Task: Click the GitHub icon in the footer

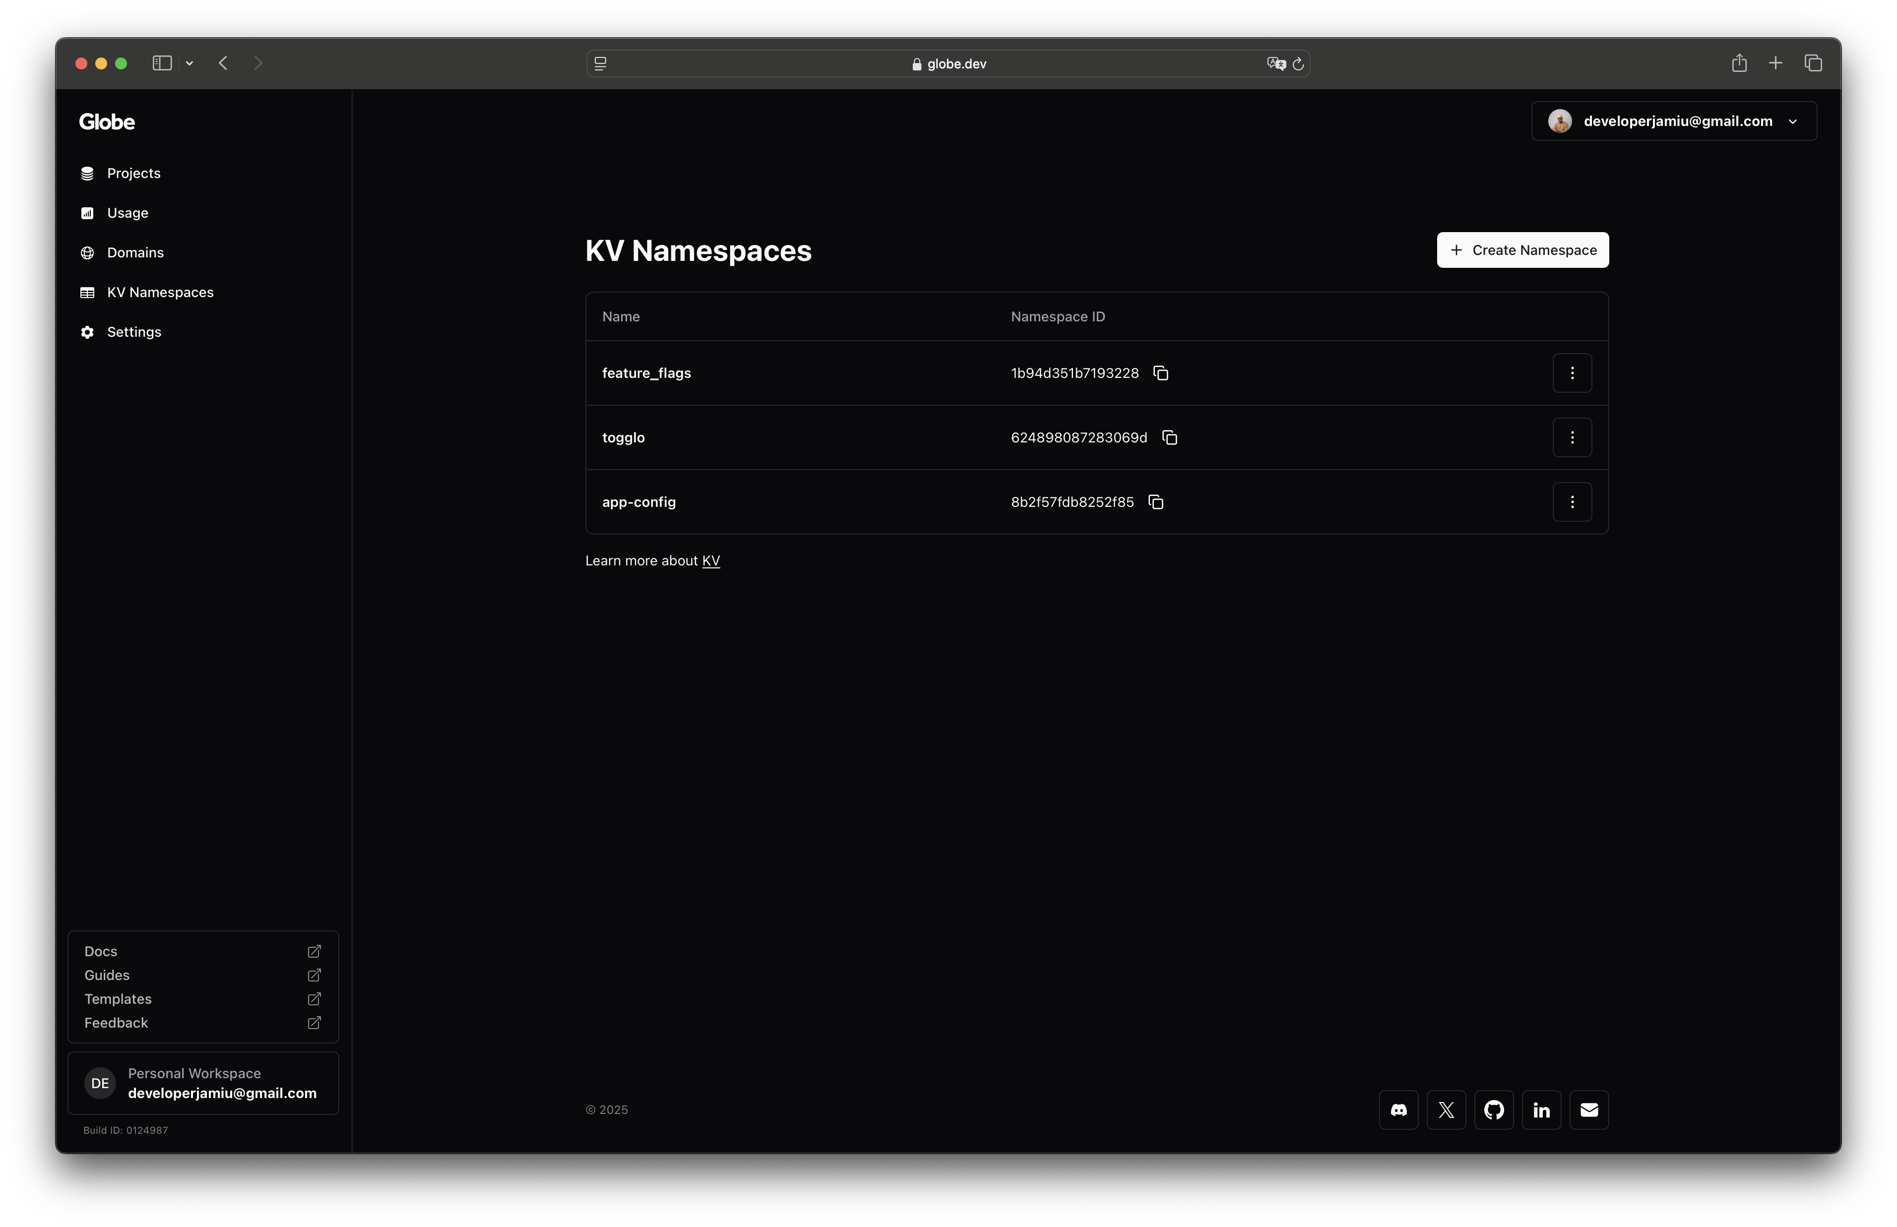Action: tap(1494, 1109)
